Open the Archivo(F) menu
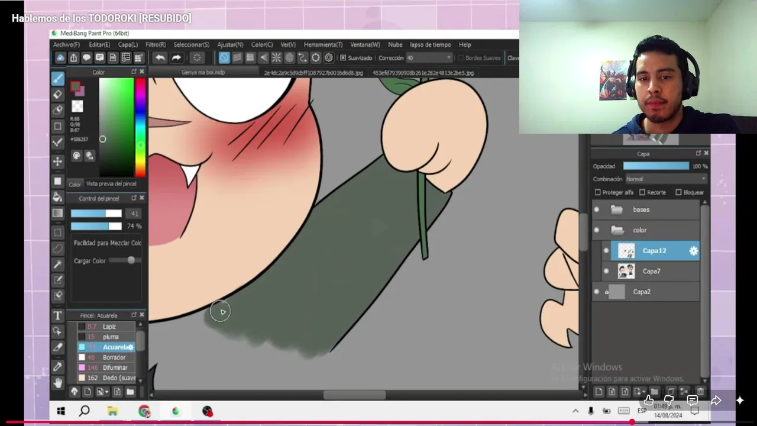The height and width of the screenshot is (426, 757). tap(66, 45)
